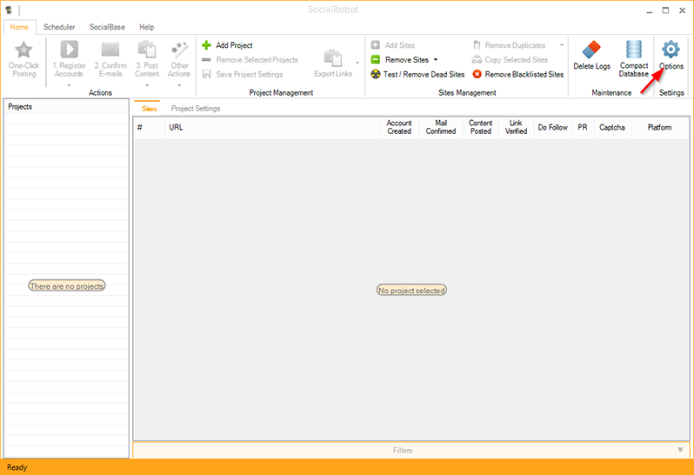
Task: Switch to the Home ribbon tab
Action: point(19,27)
